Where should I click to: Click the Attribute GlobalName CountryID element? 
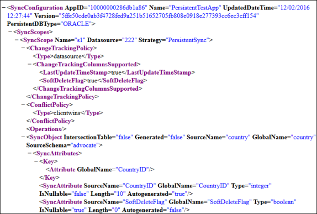pos(100,169)
